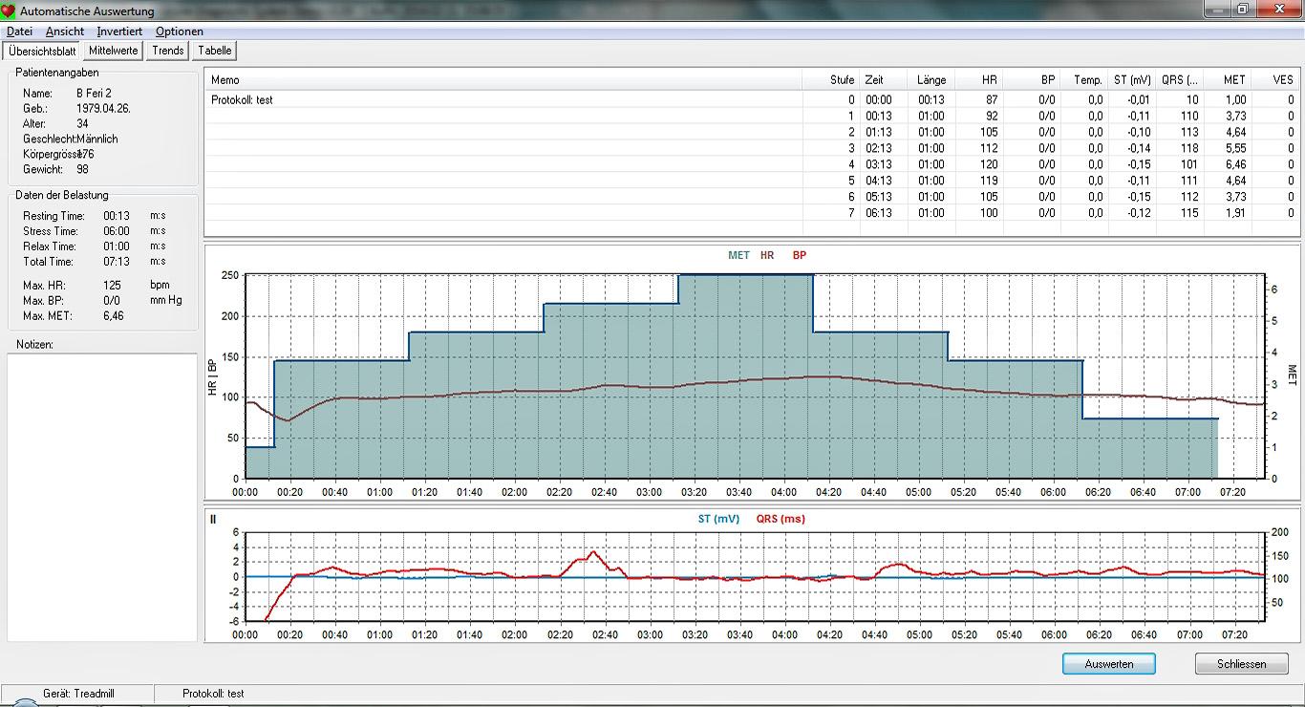Open the Invertiert menu

(119, 32)
